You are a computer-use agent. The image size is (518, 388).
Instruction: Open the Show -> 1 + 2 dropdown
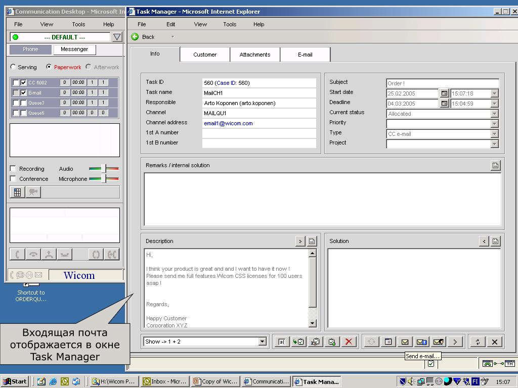[263, 342]
